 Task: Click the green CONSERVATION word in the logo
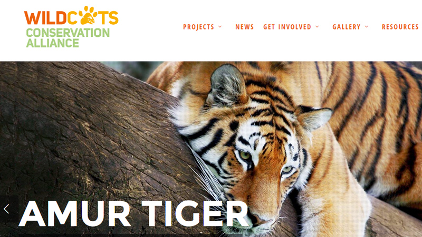pyautogui.click(x=68, y=33)
